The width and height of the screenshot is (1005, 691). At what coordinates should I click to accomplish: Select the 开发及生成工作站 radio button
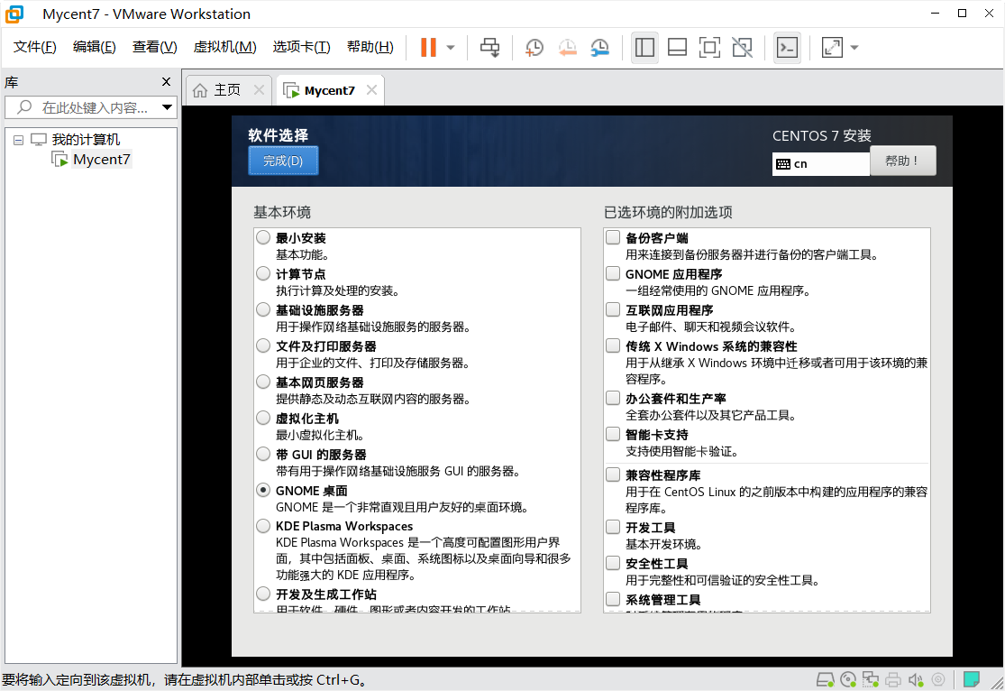[x=263, y=594]
